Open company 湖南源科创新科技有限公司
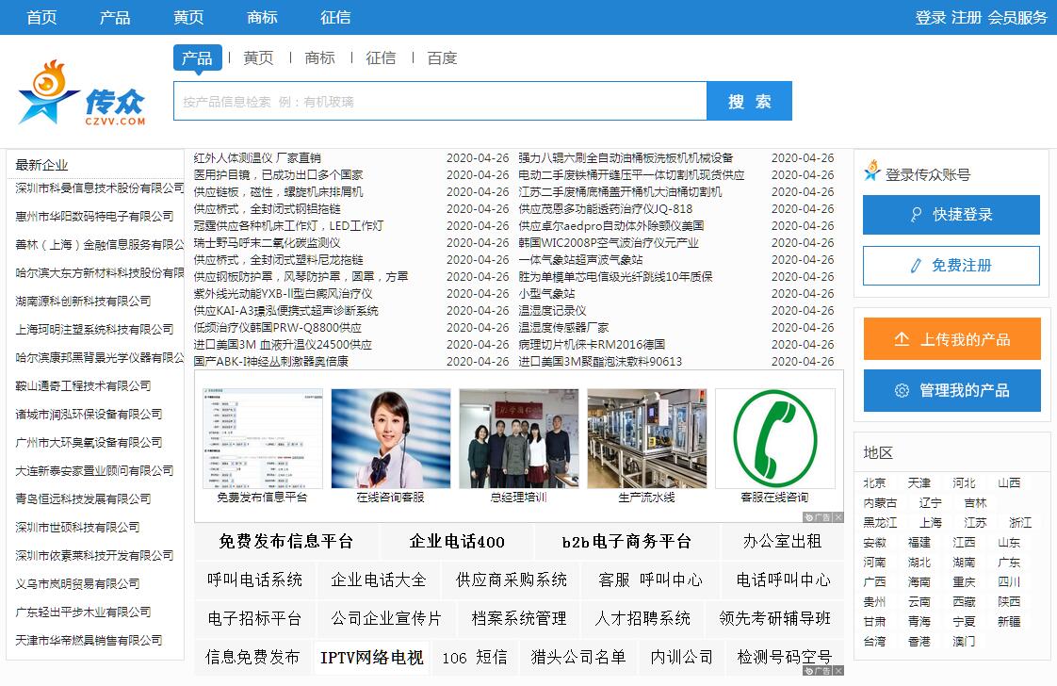 pyautogui.click(x=83, y=301)
